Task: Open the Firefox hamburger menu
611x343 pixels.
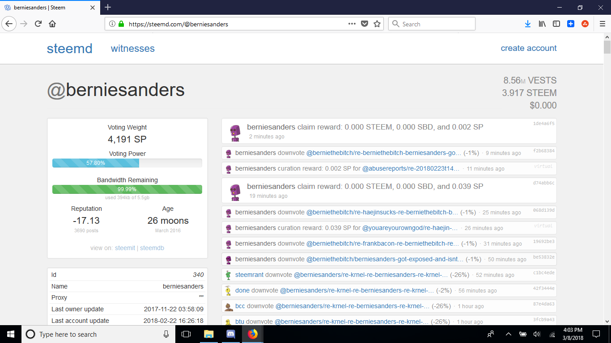Action: coord(602,24)
